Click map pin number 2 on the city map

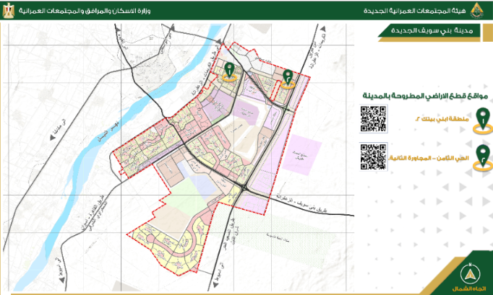pyautogui.click(x=288, y=79)
